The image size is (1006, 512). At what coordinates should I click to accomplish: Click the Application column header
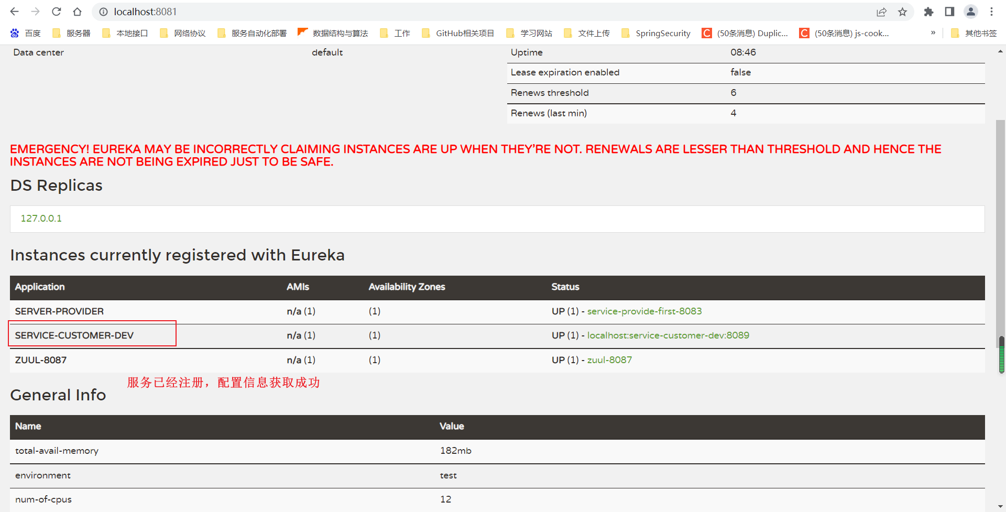pyautogui.click(x=40, y=287)
